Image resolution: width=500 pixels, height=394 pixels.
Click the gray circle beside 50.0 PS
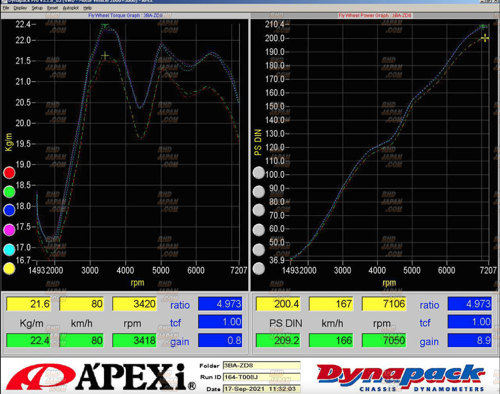point(259,249)
